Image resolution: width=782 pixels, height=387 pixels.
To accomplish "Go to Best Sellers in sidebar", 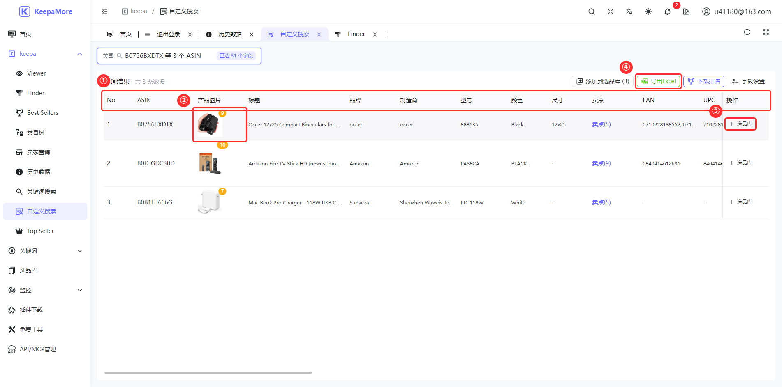I will coord(45,113).
